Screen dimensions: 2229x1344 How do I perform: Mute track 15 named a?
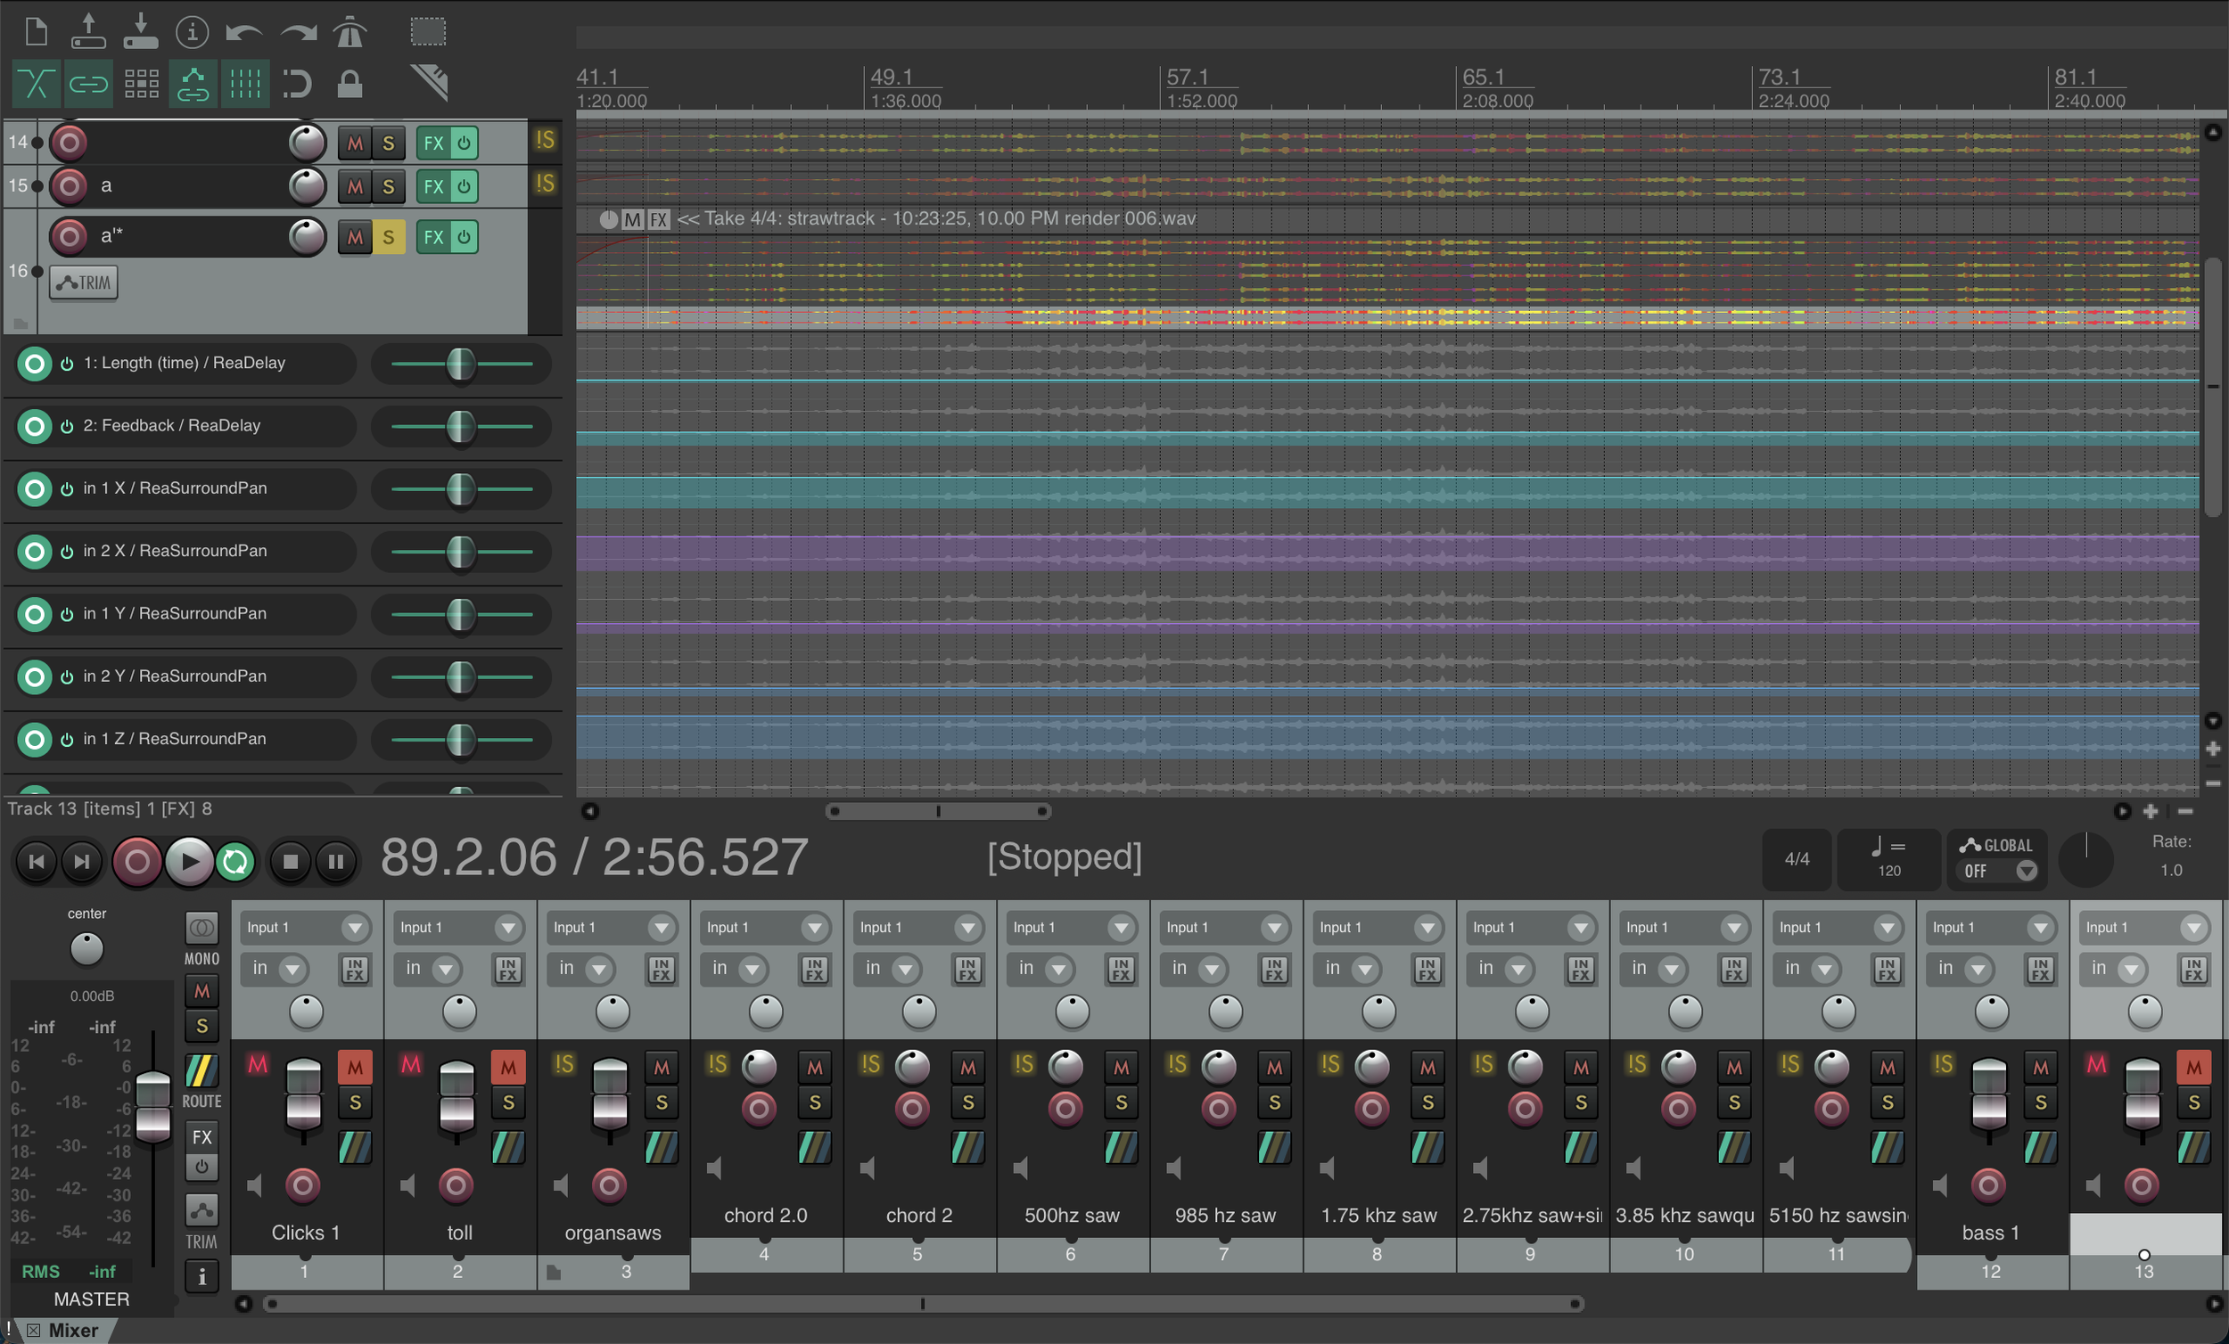(x=355, y=186)
